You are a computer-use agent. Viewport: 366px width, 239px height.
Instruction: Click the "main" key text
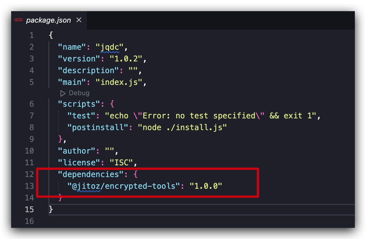[x=72, y=82]
